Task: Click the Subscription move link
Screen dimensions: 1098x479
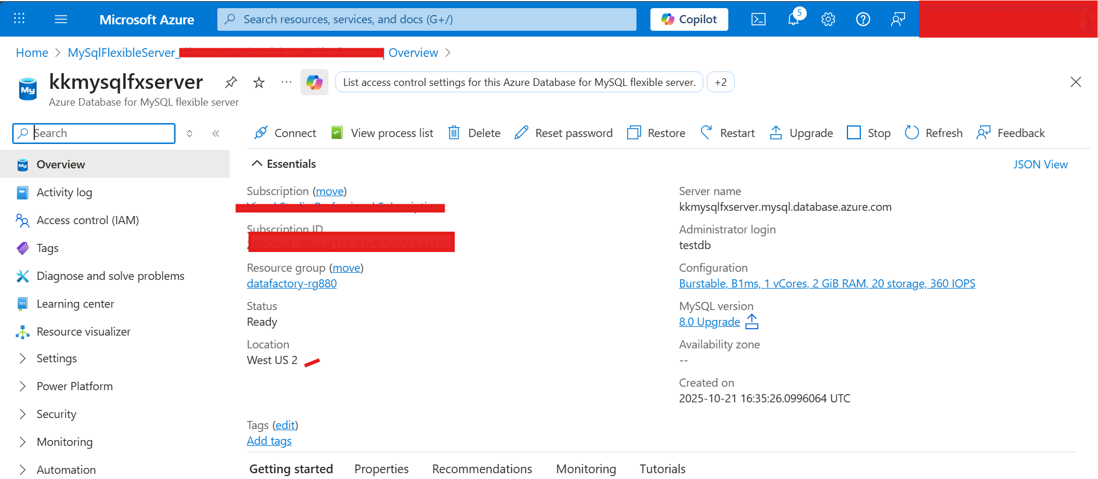Action: click(330, 191)
